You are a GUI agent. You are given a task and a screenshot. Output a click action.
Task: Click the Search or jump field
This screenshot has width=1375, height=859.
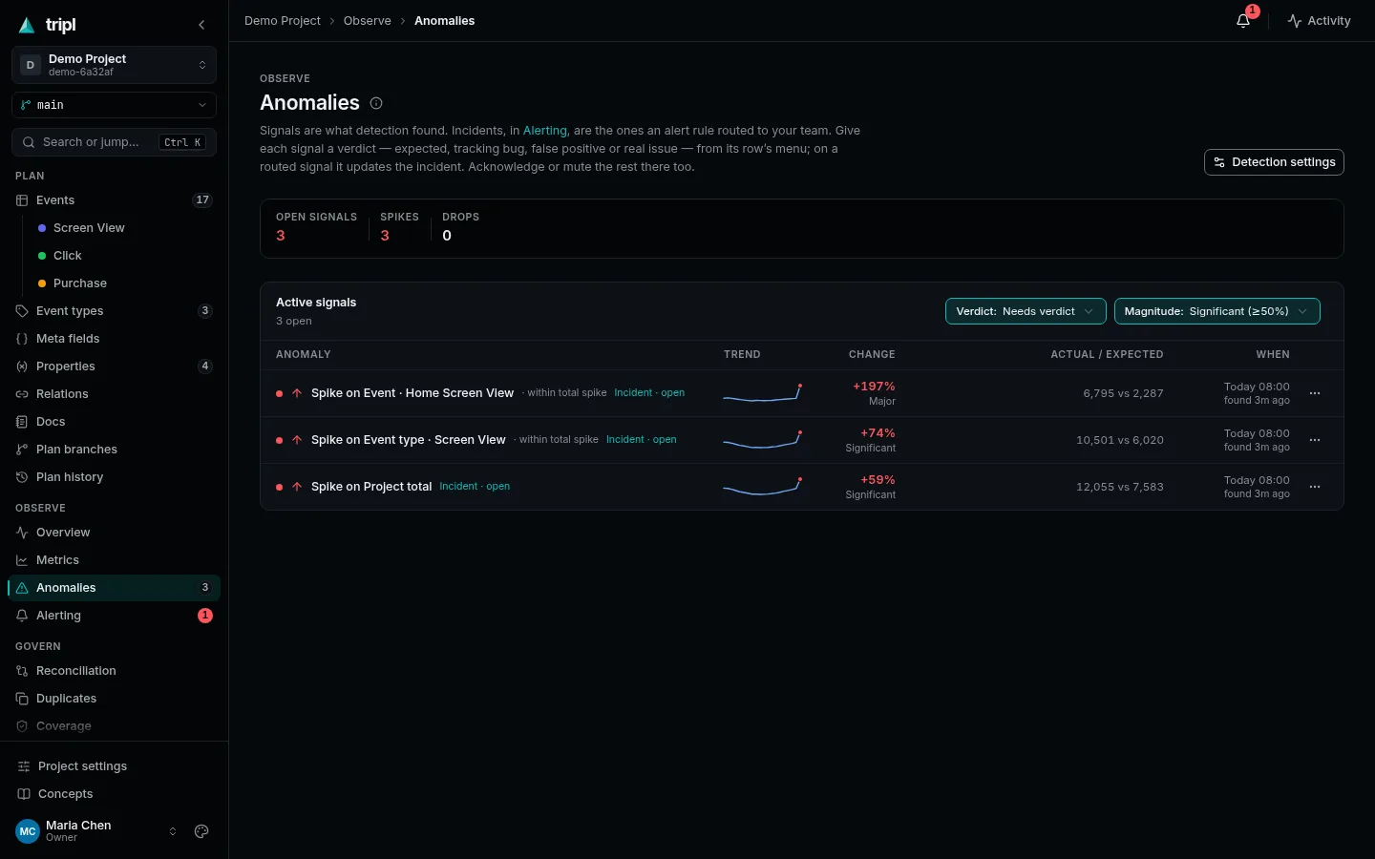114,142
